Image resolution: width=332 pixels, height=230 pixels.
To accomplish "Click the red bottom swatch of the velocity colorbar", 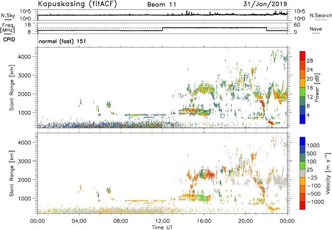I will pos(303,206).
